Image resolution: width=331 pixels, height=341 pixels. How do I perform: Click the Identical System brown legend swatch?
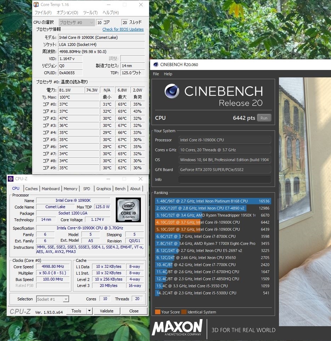pos(184,312)
